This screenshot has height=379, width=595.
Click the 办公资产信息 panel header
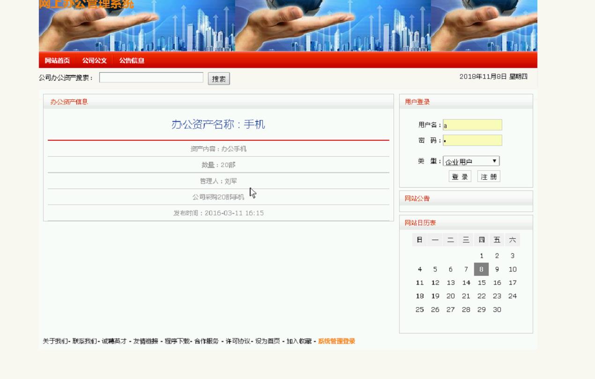pyautogui.click(x=218, y=102)
